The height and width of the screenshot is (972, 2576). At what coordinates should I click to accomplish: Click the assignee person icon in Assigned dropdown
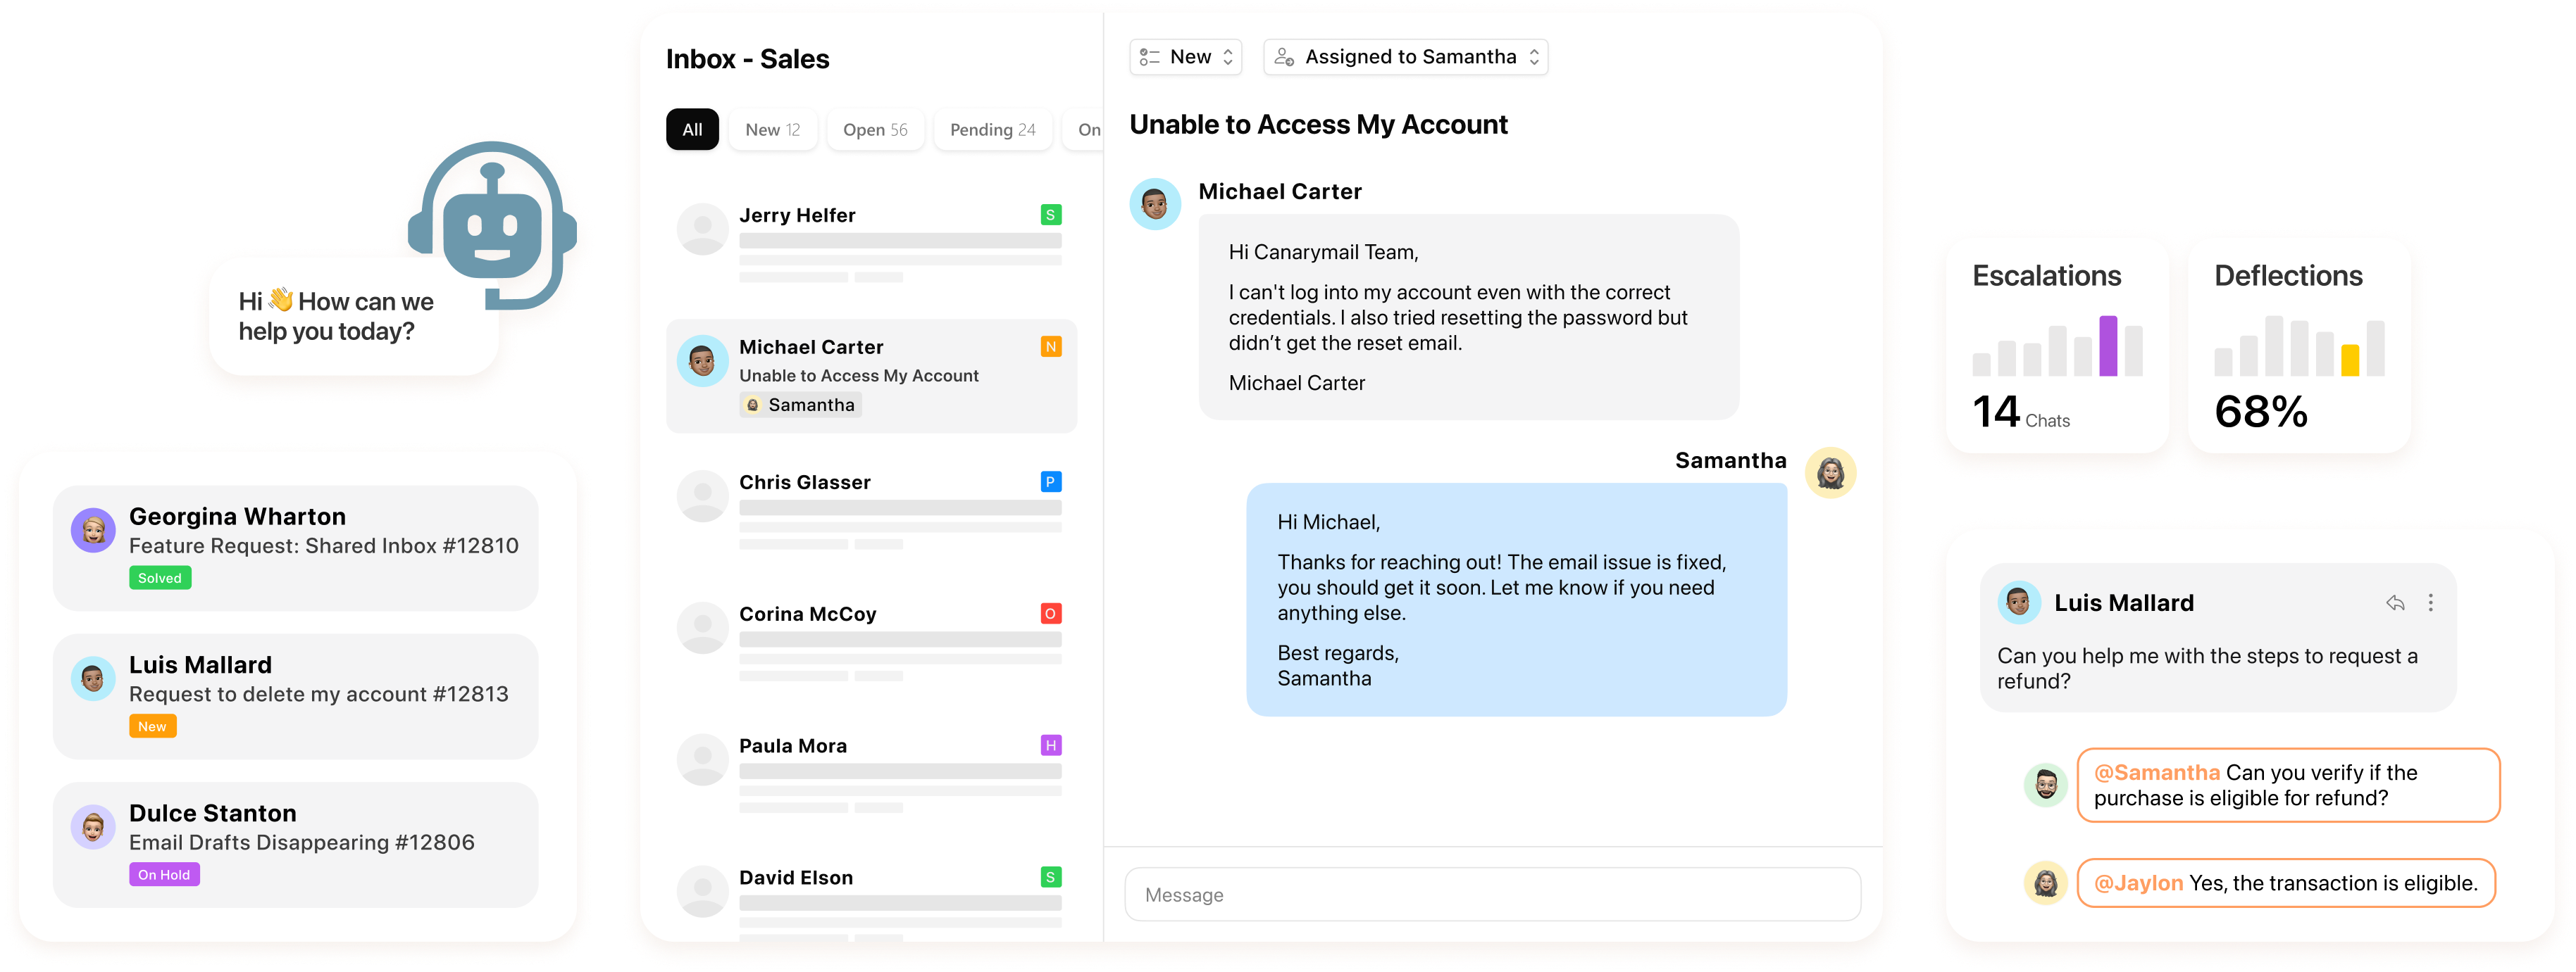point(1284,57)
